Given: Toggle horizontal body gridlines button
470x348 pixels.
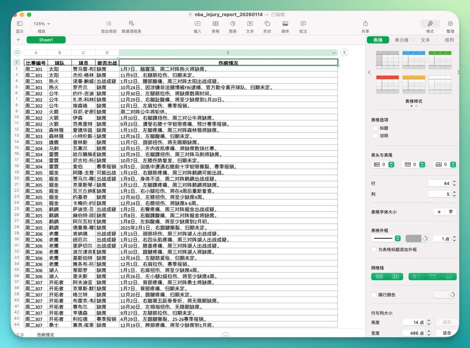Looking at the screenshot, I should point(379,276).
